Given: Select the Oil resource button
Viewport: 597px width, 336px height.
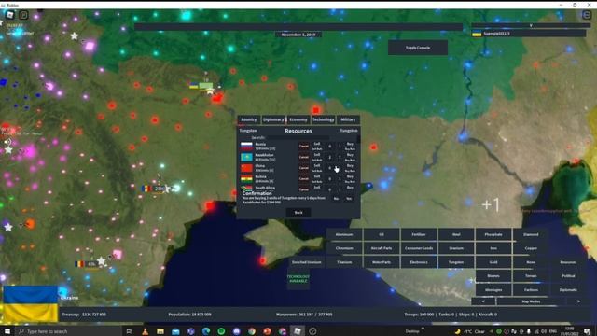Looking at the screenshot, I should [382, 234].
